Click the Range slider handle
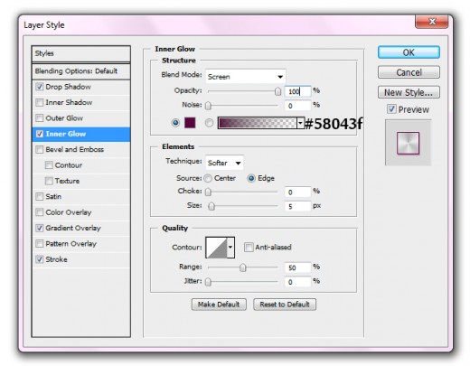The width and height of the screenshot is (470, 366). pos(243,267)
